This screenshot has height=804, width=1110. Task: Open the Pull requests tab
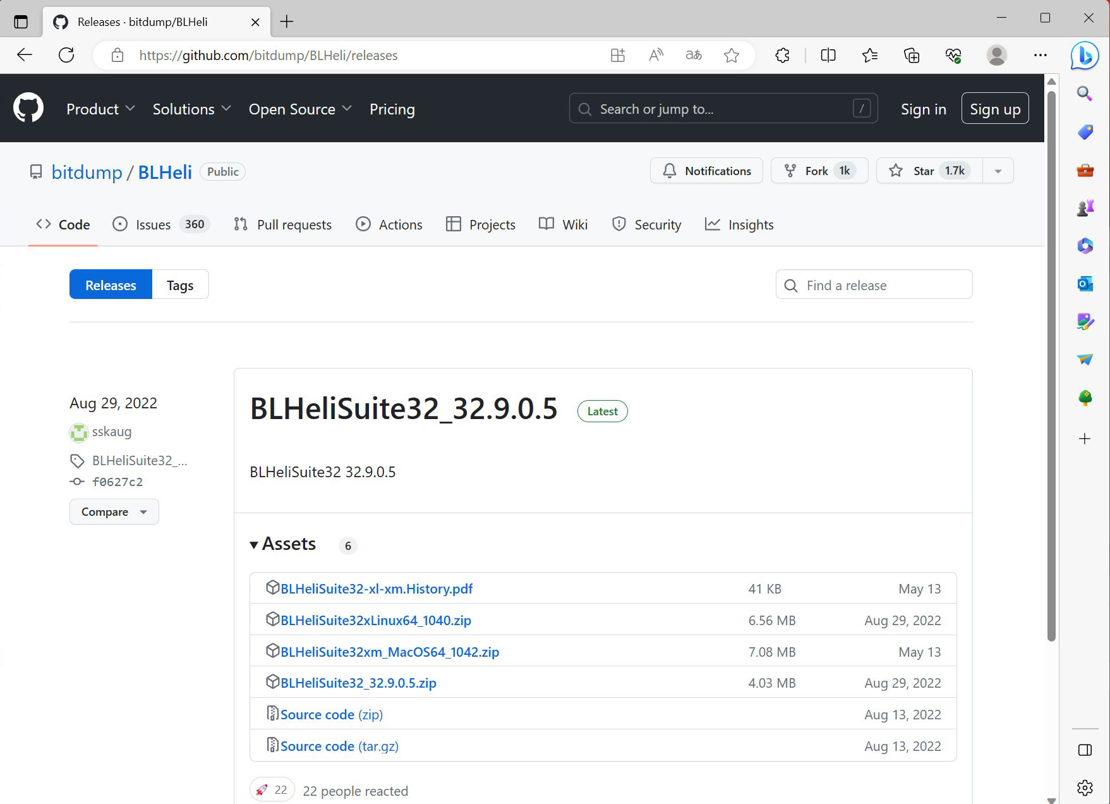pos(282,224)
